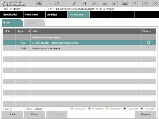Select the Hit list sub-tab

pyautogui.click(x=12, y=23)
